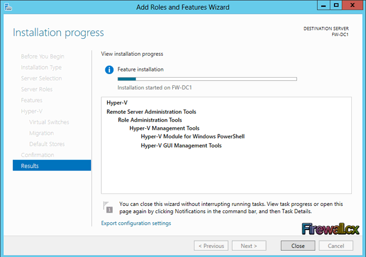
Task: Select Server Roles step
Action: coord(37,89)
